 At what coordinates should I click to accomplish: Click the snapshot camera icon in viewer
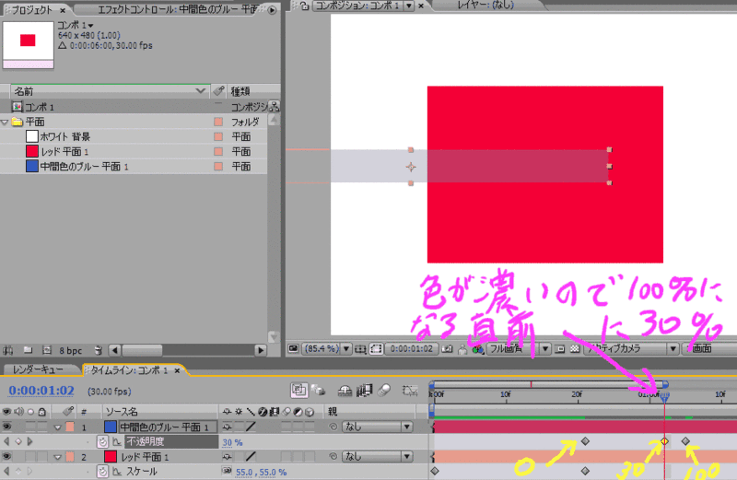pos(447,349)
